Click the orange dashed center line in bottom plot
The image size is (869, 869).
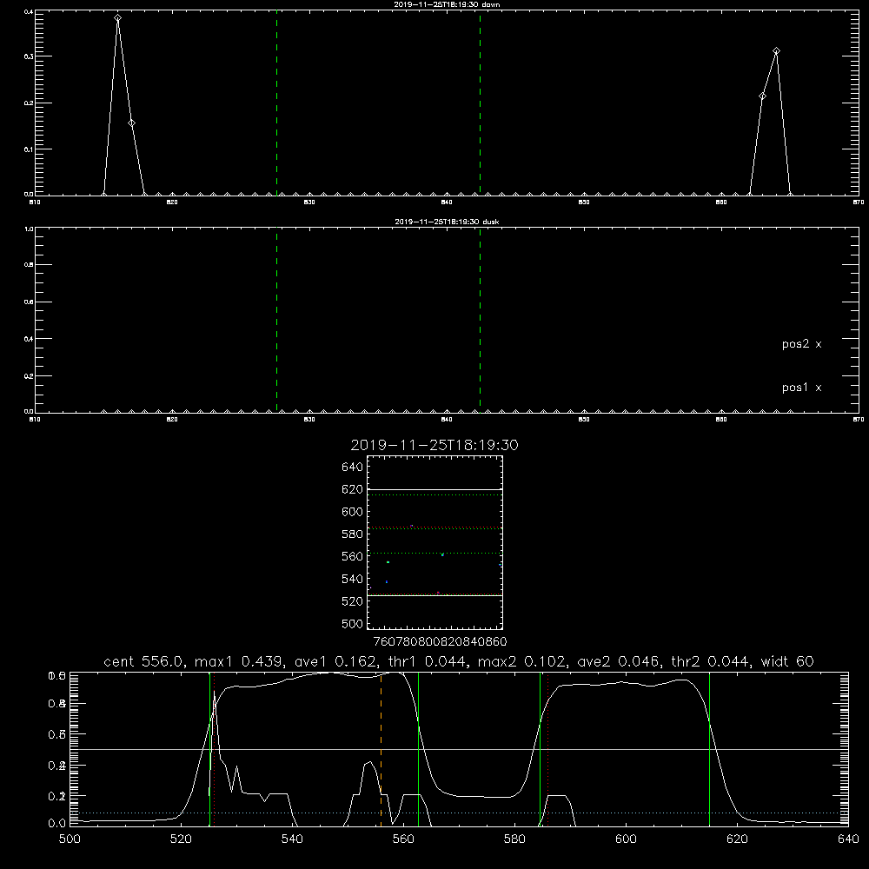point(381,749)
